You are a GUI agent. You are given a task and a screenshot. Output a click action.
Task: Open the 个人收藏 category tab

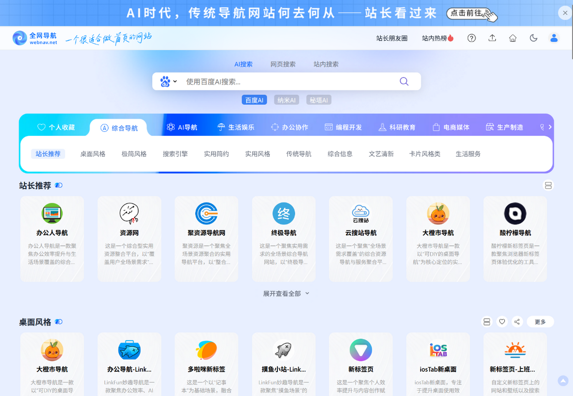click(56, 127)
